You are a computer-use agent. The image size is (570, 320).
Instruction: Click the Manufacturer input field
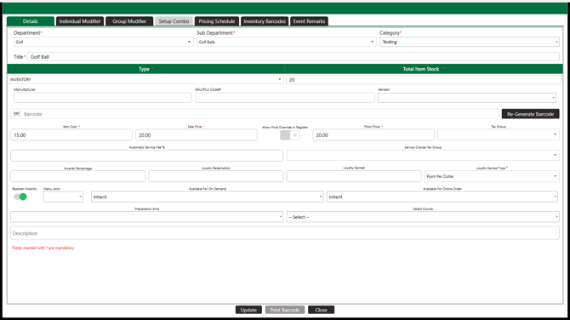point(103,98)
